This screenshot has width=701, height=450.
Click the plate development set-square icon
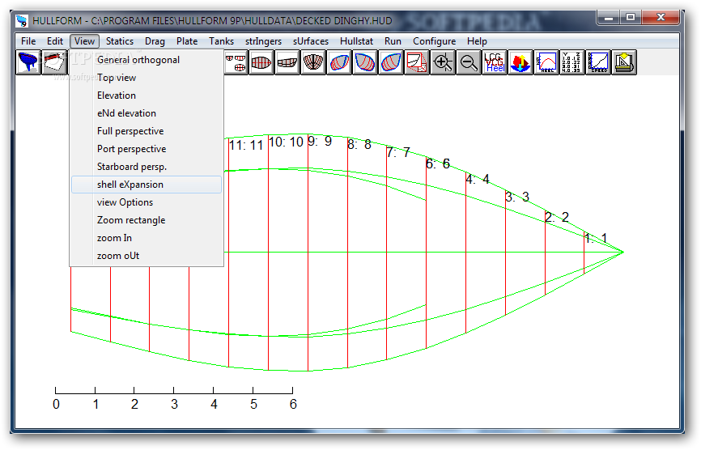[x=625, y=62]
